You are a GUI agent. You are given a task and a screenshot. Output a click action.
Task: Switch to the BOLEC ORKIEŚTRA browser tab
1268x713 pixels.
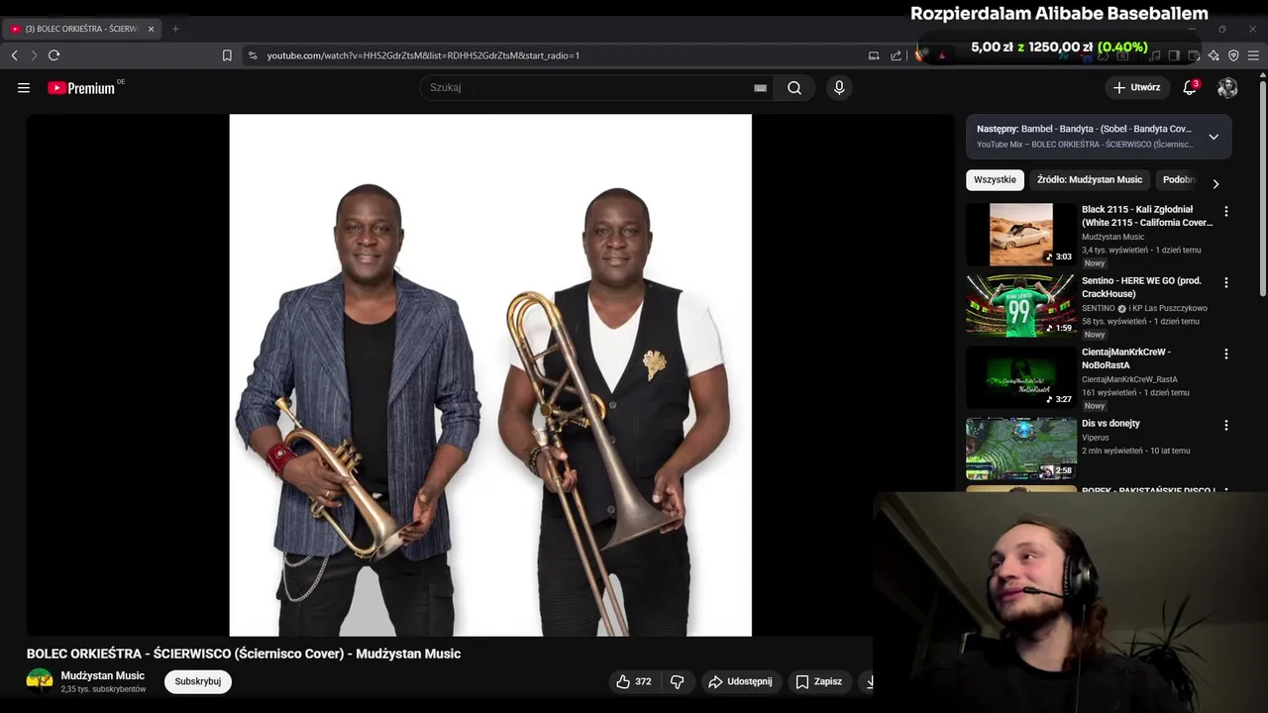(x=81, y=29)
